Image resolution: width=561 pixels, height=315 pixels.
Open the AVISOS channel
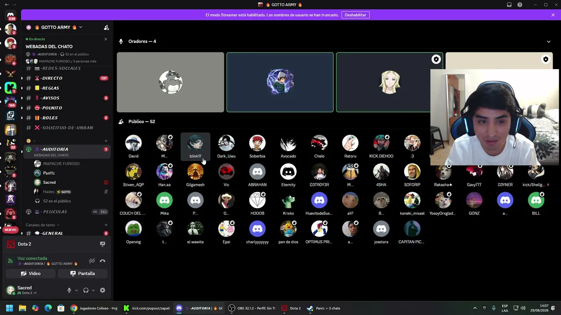(x=67, y=98)
